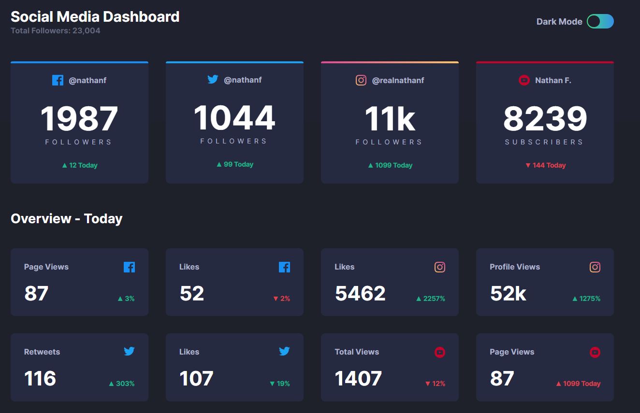Image resolution: width=640 pixels, height=413 pixels.
Task: Click the Twitter icon in the Likes 107 card
Action: click(x=284, y=351)
